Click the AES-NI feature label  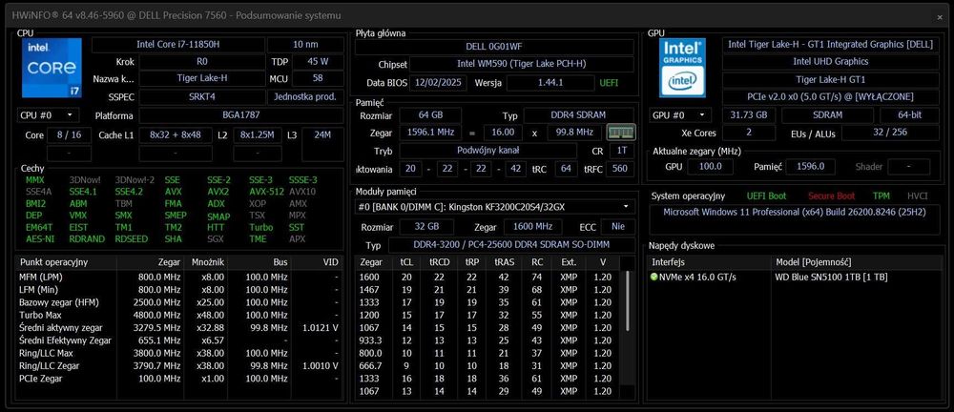(x=39, y=239)
